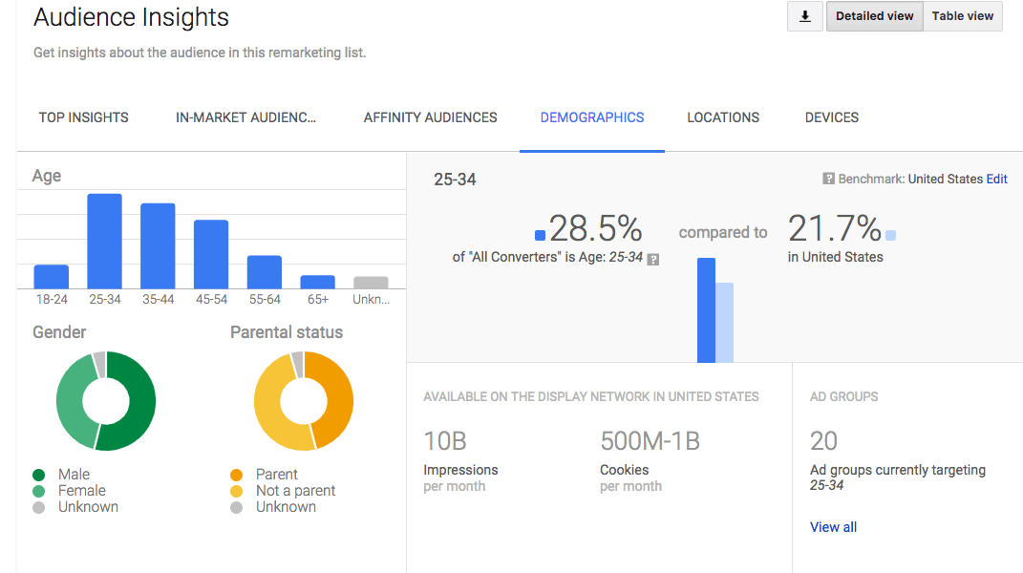Click View all under Ad Groups
1023x573 pixels.
click(x=833, y=526)
